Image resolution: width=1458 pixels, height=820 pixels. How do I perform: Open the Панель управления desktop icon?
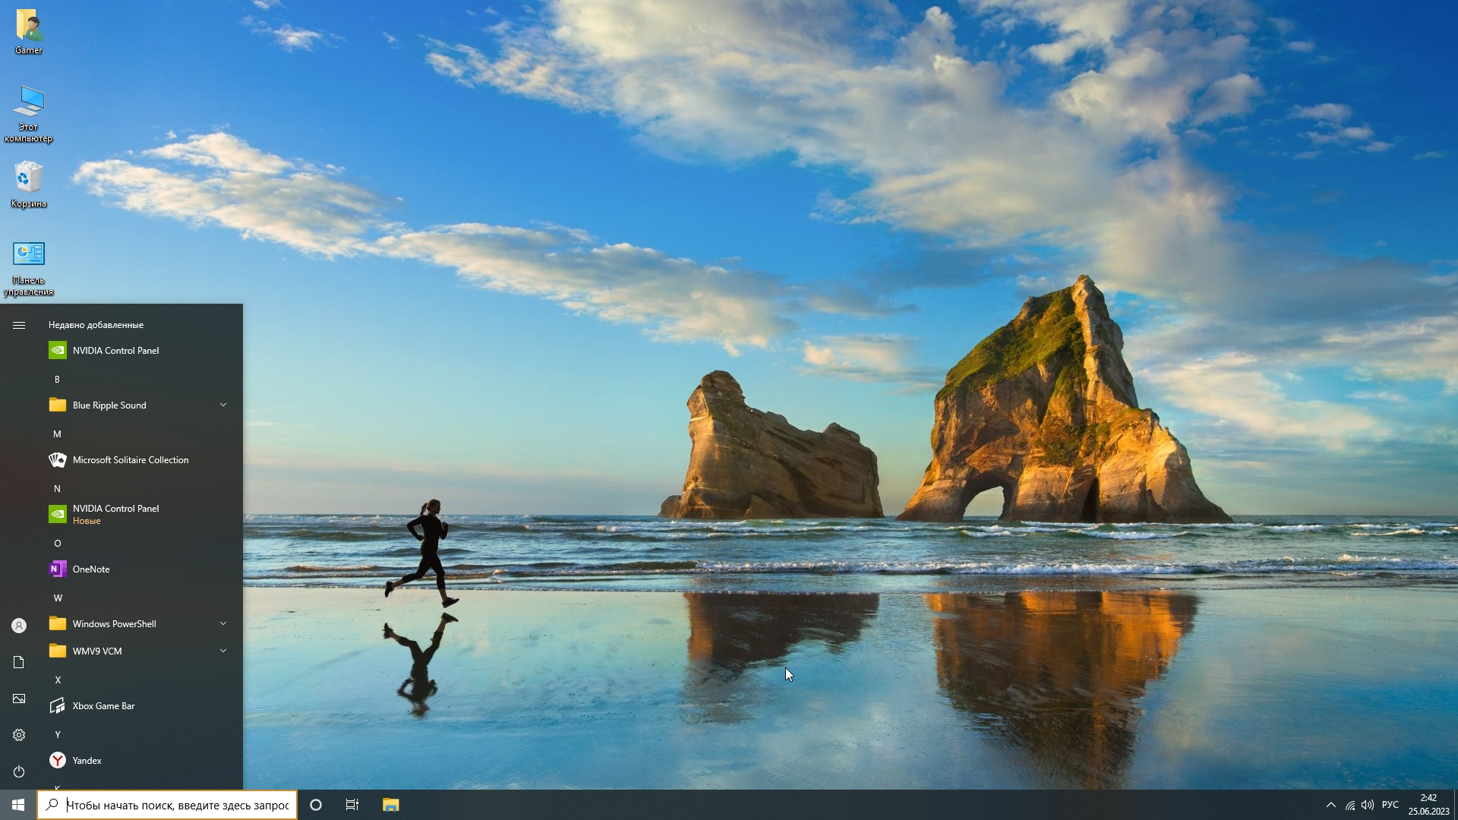(29, 265)
